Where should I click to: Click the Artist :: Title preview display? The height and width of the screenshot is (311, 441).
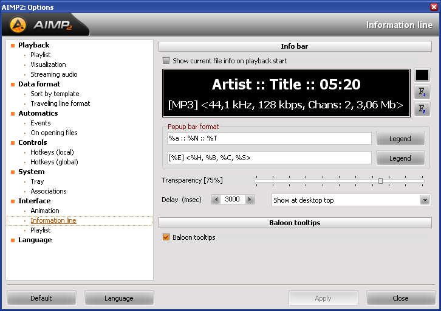(x=286, y=93)
